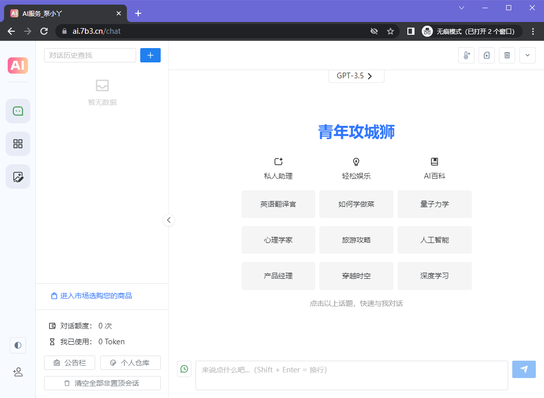Toggle dark mode with the contrast icon

[17, 345]
